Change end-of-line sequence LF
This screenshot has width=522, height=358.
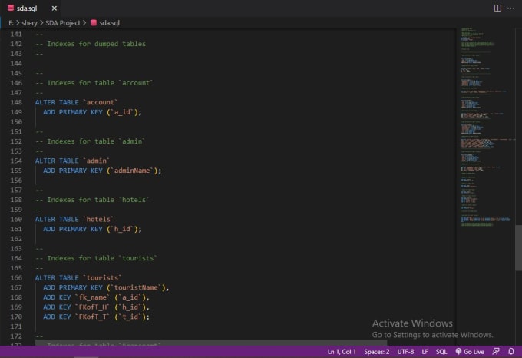425,352
